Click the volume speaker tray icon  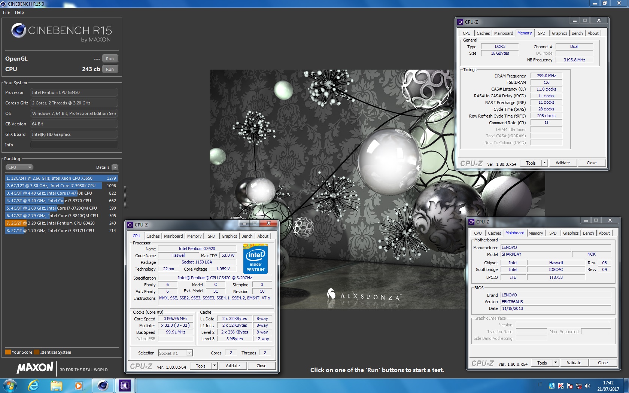click(587, 386)
